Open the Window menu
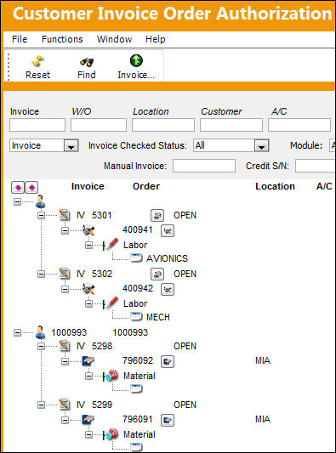Screen dimensions: 336x453 pyautogui.click(x=114, y=39)
